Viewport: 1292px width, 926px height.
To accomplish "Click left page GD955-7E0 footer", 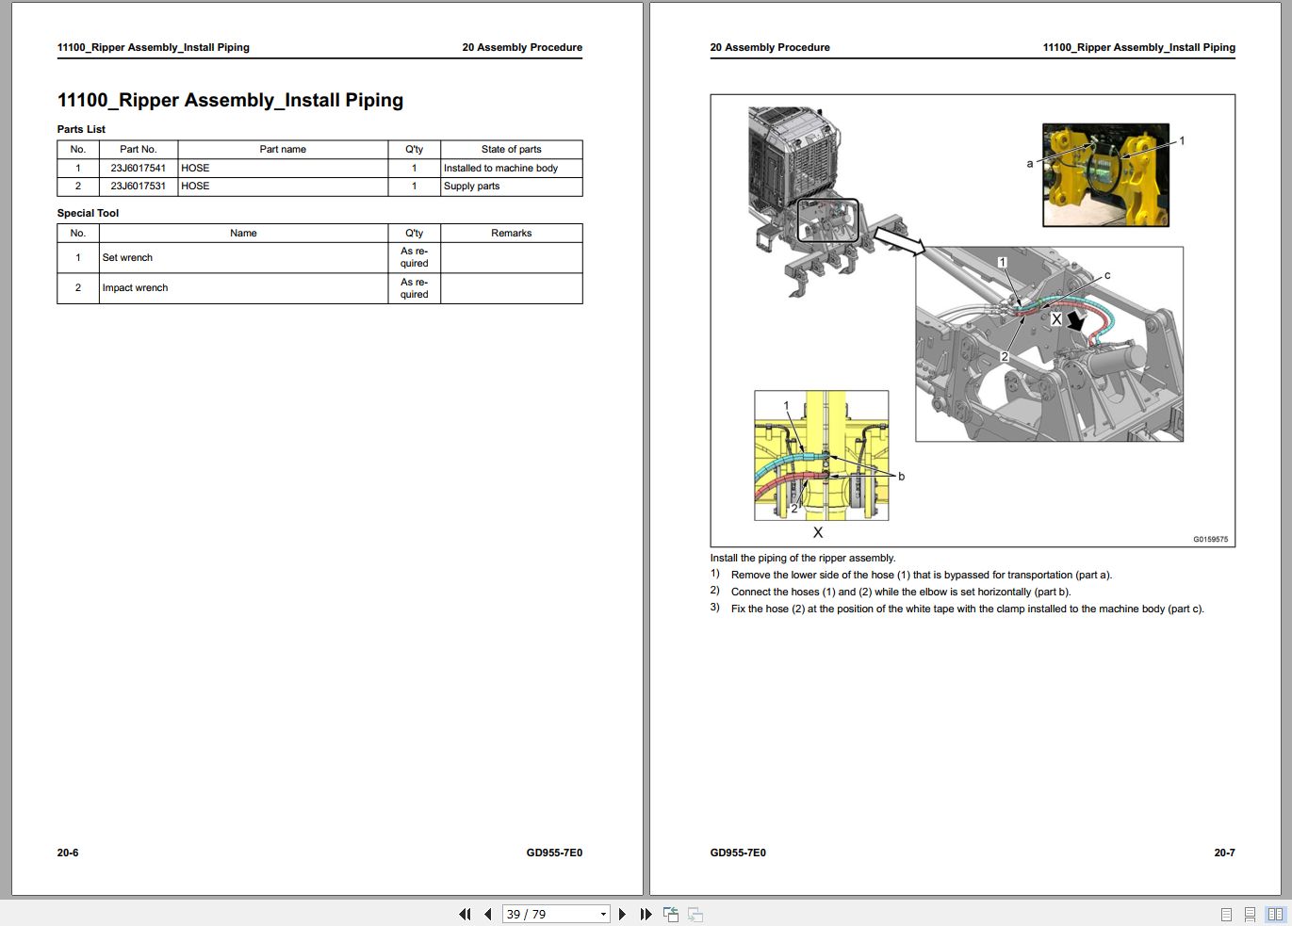I will click(x=554, y=853).
